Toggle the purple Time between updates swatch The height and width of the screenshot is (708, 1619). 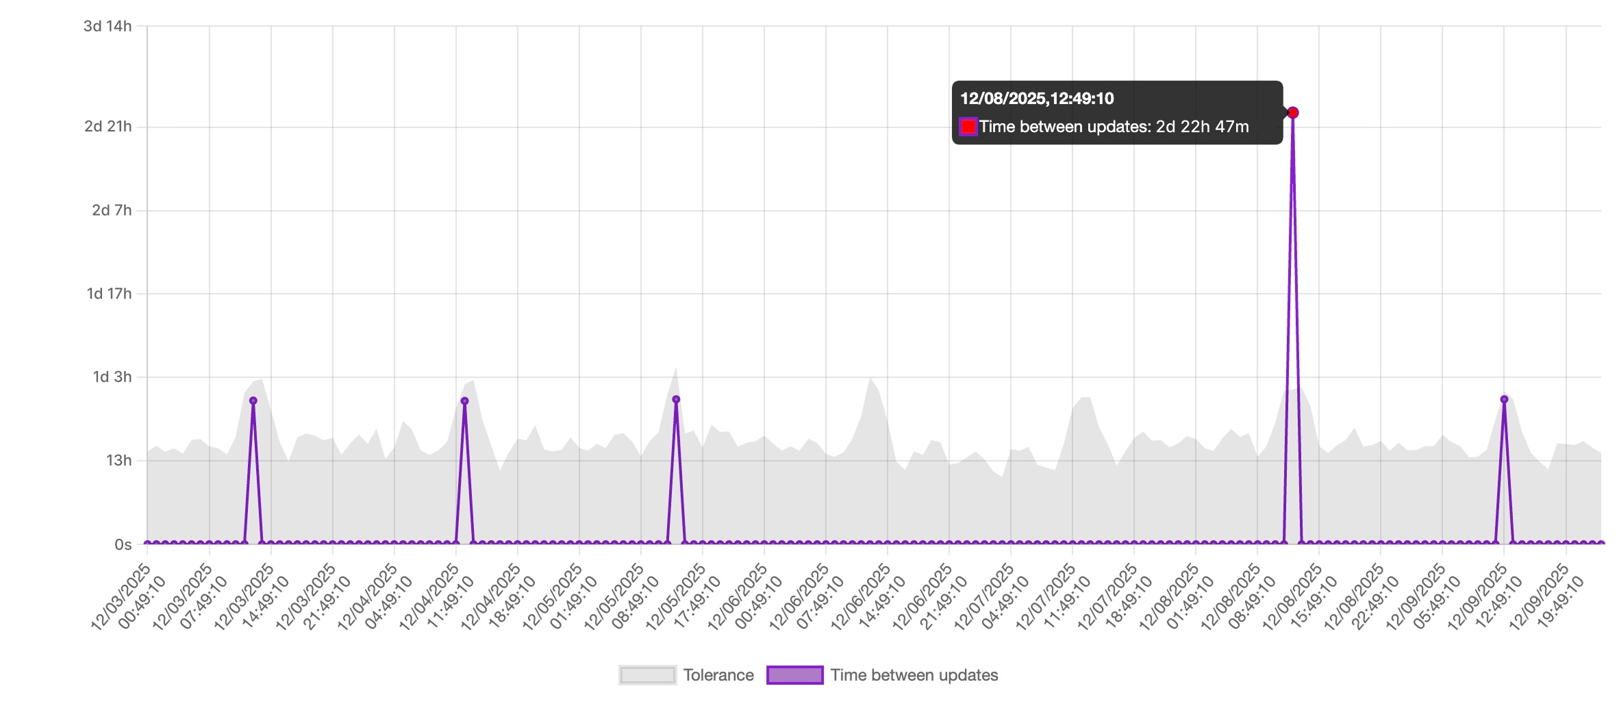tap(794, 675)
